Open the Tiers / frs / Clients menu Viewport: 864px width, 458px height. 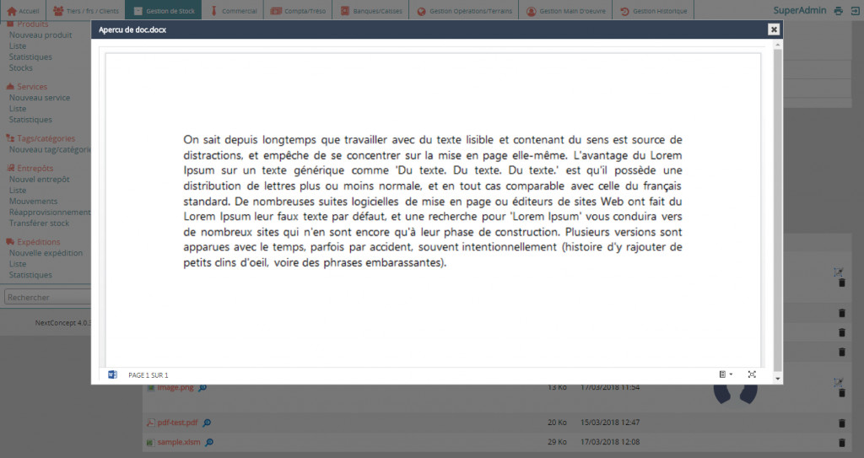[x=85, y=10]
